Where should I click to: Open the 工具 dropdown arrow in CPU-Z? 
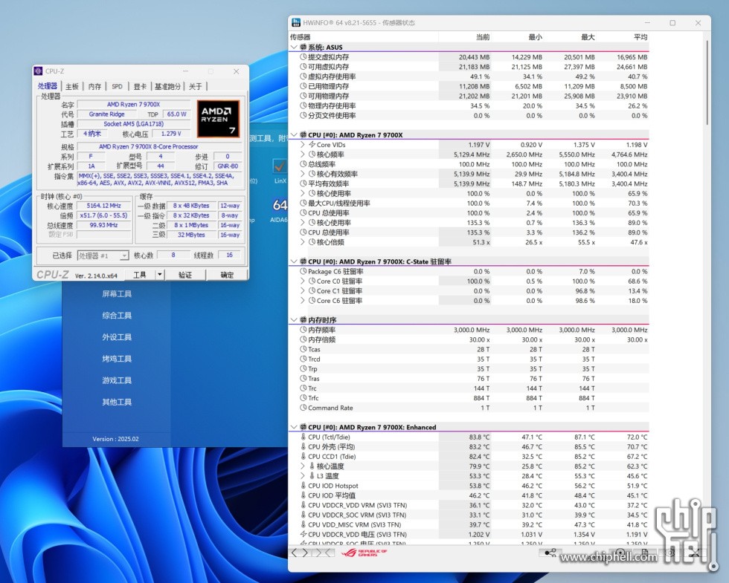pos(159,274)
